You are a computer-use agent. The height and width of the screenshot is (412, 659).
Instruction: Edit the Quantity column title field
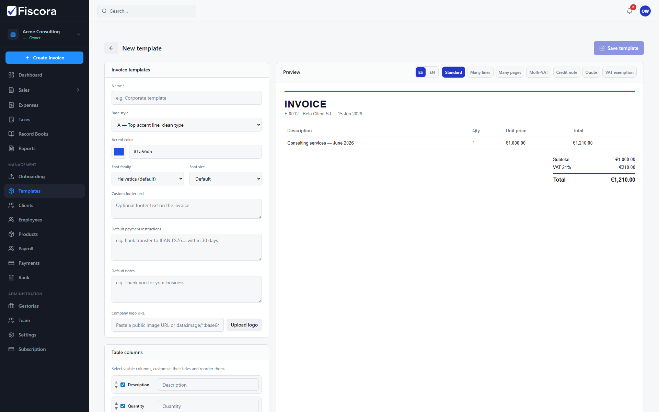208,406
